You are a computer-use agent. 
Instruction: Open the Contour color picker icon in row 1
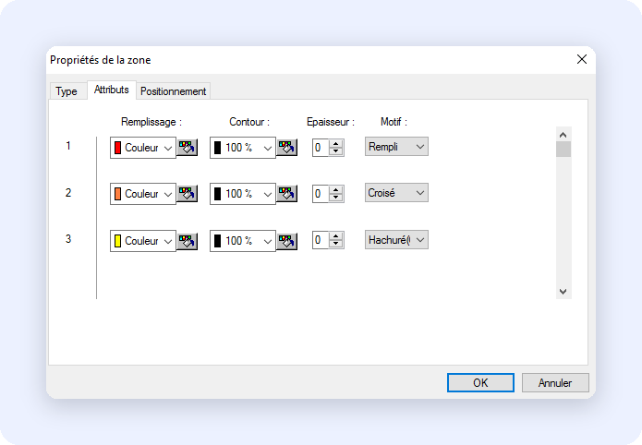[286, 148]
